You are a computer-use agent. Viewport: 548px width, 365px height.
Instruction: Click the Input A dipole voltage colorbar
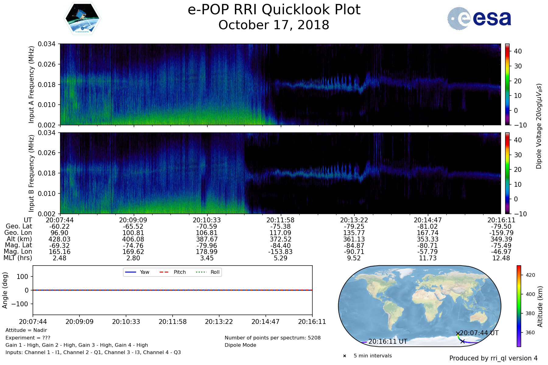click(508, 84)
